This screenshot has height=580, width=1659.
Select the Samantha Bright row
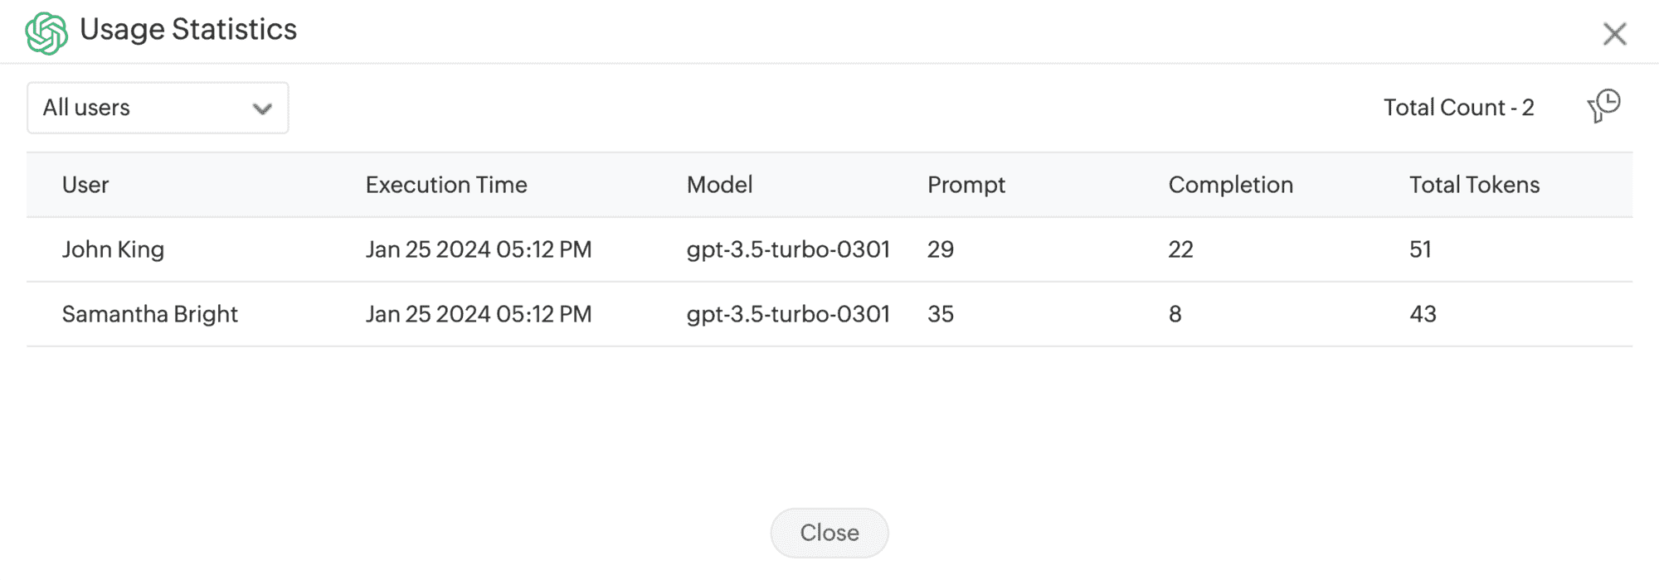point(149,314)
